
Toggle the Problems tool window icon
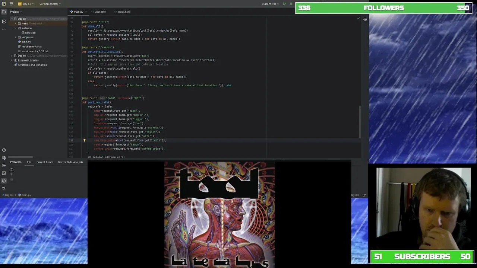pyautogui.click(x=4, y=181)
